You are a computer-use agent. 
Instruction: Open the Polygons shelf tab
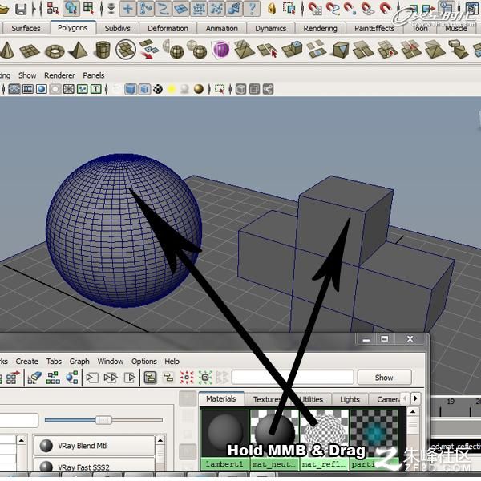point(73,28)
